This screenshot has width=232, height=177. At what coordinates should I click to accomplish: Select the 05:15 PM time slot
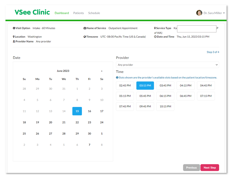(x=125, y=96)
